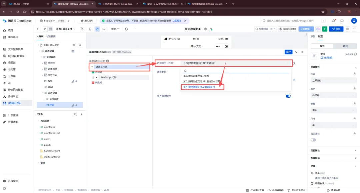Select handlePayment in 代码区

tap(52, 151)
